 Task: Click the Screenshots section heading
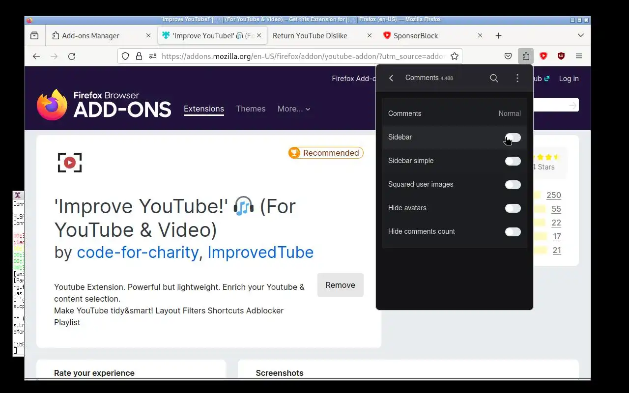(x=280, y=373)
